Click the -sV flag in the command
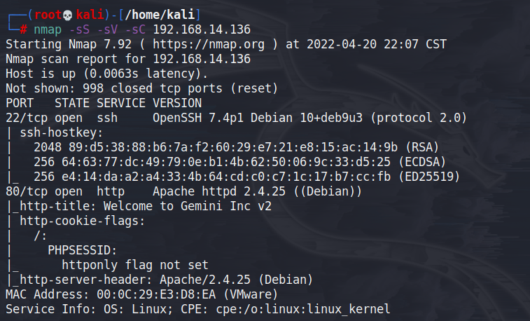Viewport: 530px width, 321px height. click(107, 29)
